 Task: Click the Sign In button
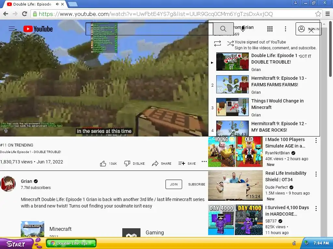click(309, 29)
